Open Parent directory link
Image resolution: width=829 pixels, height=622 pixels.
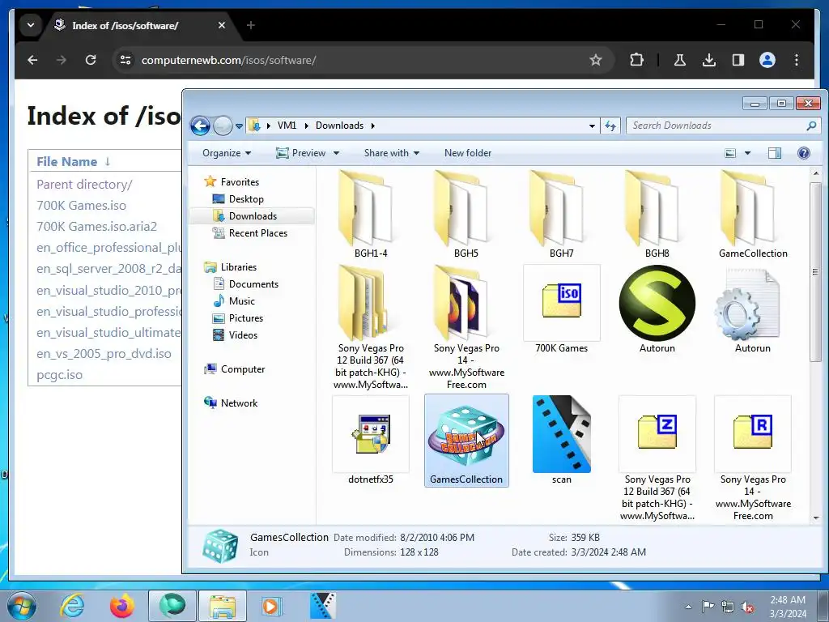point(84,184)
